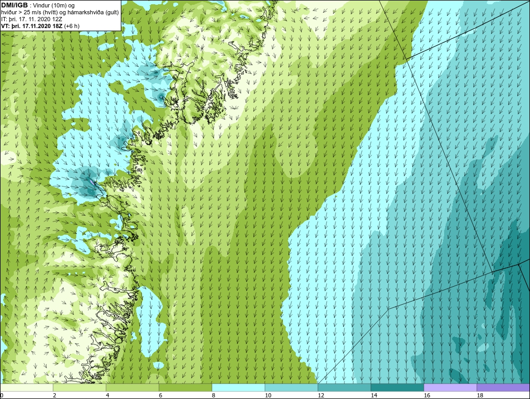Click the 'IT: þri. 17. 11. 2020 12Z' line
This screenshot has height=399, width=530.
click(x=31, y=19)
